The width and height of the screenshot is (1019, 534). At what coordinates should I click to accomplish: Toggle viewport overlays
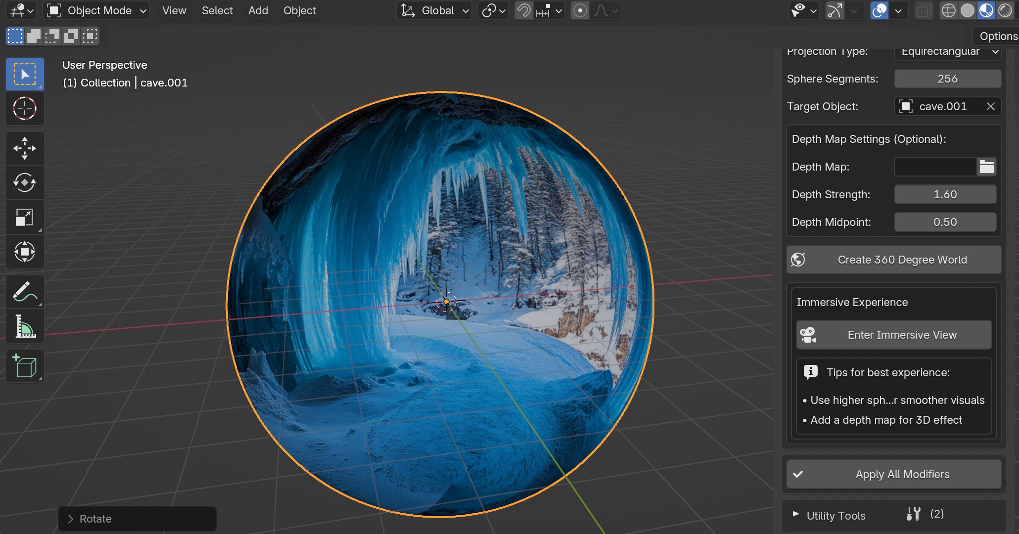[x=879, y=10]
